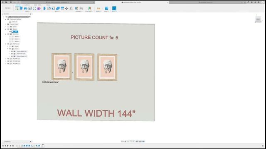The width and height of the screenshot is (266, 149).
Task: Play the timeline
Action: [8, 146]
